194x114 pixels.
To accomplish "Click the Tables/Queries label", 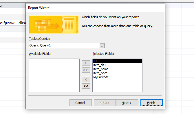I will point(39,39).
